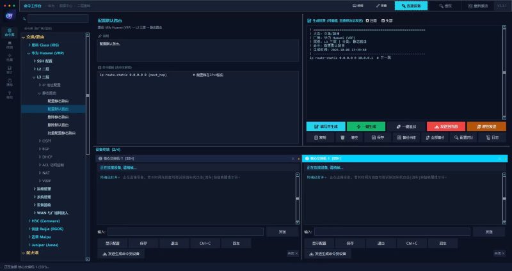This screenshot has width=512, height=271.
Task: Click the green 一键生成 button
Action: click(x=365, y=127)
